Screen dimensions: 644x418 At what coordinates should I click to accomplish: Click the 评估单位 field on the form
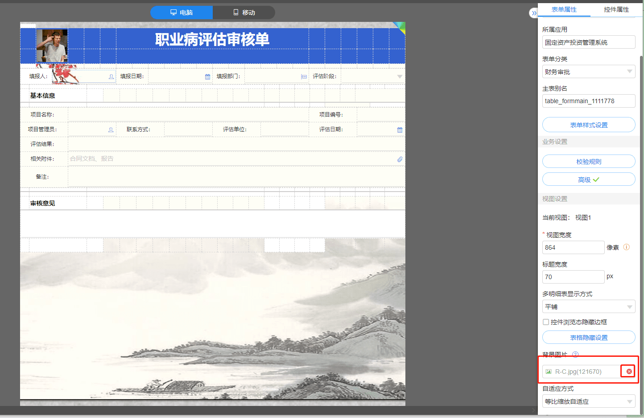(285, 130)
